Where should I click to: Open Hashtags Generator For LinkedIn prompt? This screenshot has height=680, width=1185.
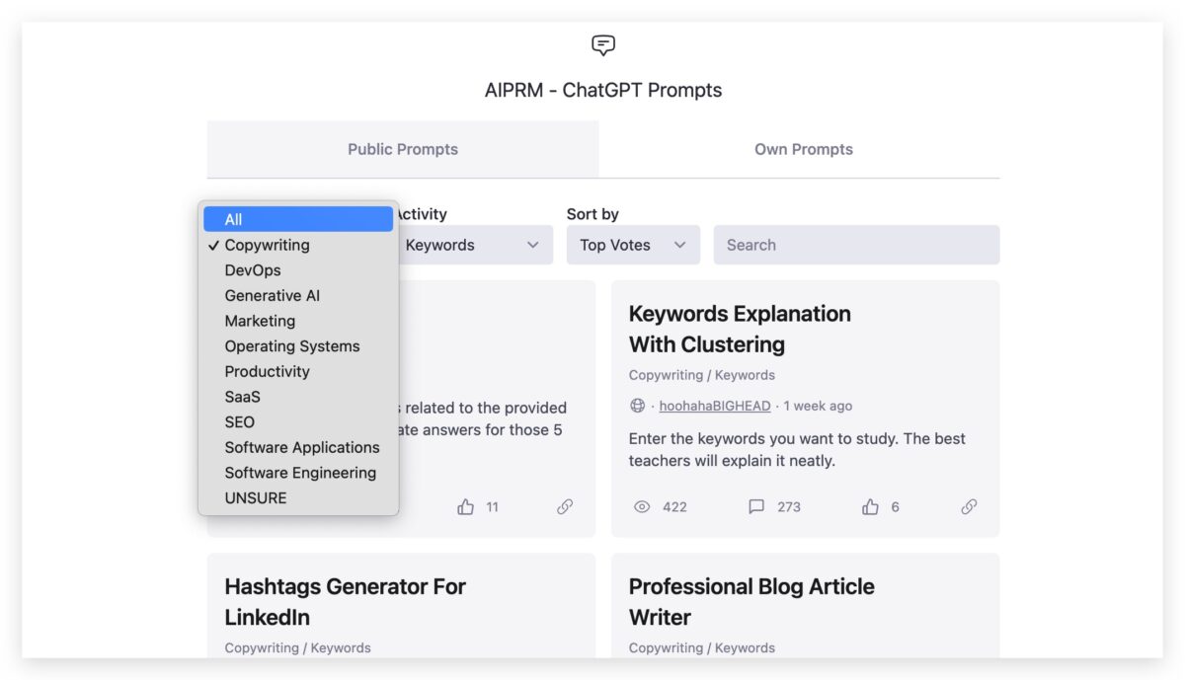pos(345,601)
